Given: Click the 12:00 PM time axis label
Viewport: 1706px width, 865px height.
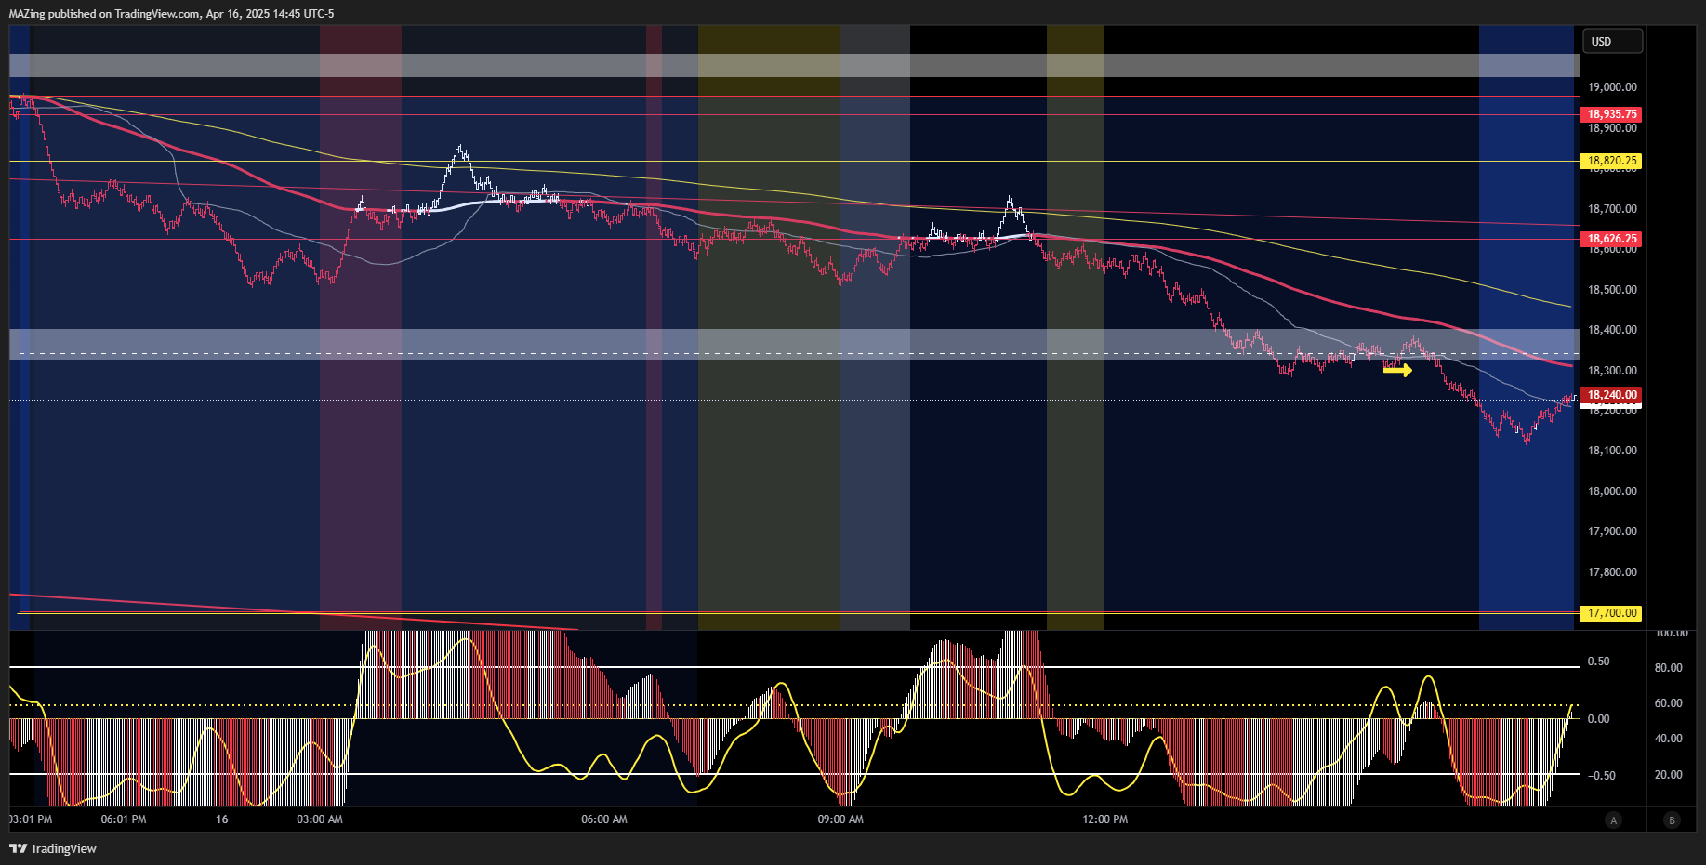Looking at the screenshot, I should pos(1105,819).
